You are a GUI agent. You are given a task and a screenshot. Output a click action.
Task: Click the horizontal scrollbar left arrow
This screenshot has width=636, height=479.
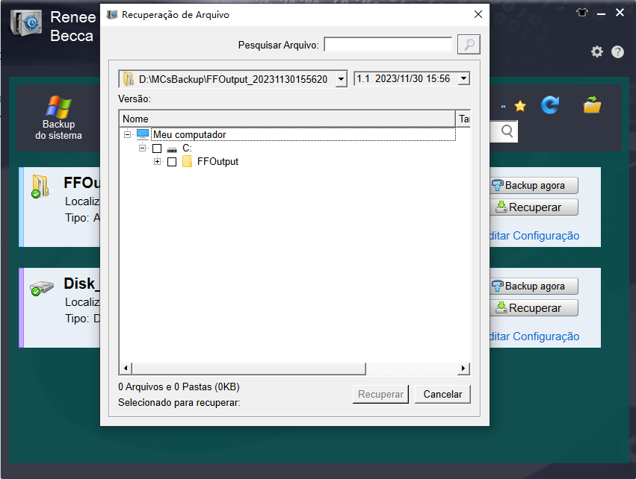(x=126, y=369)
